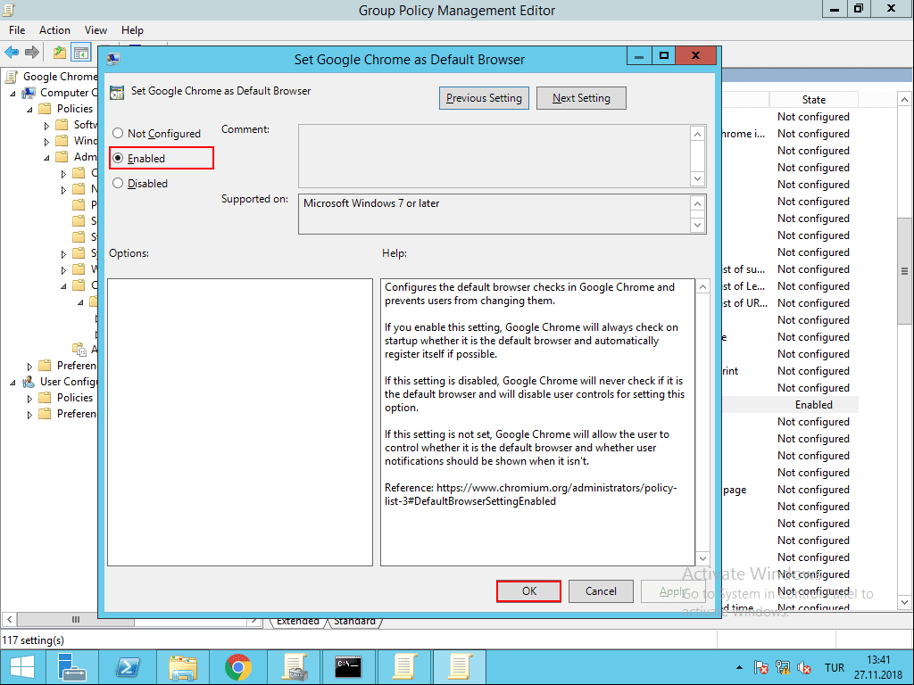The width and height of the screenshot is (914, 685).
Task: Toggle the Show/Hide console tree toolbar icon
Action: tap(81, 53)
